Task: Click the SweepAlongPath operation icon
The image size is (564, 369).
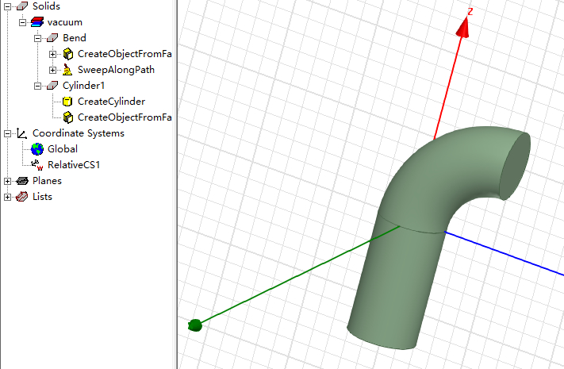Action: coord(67,70)
